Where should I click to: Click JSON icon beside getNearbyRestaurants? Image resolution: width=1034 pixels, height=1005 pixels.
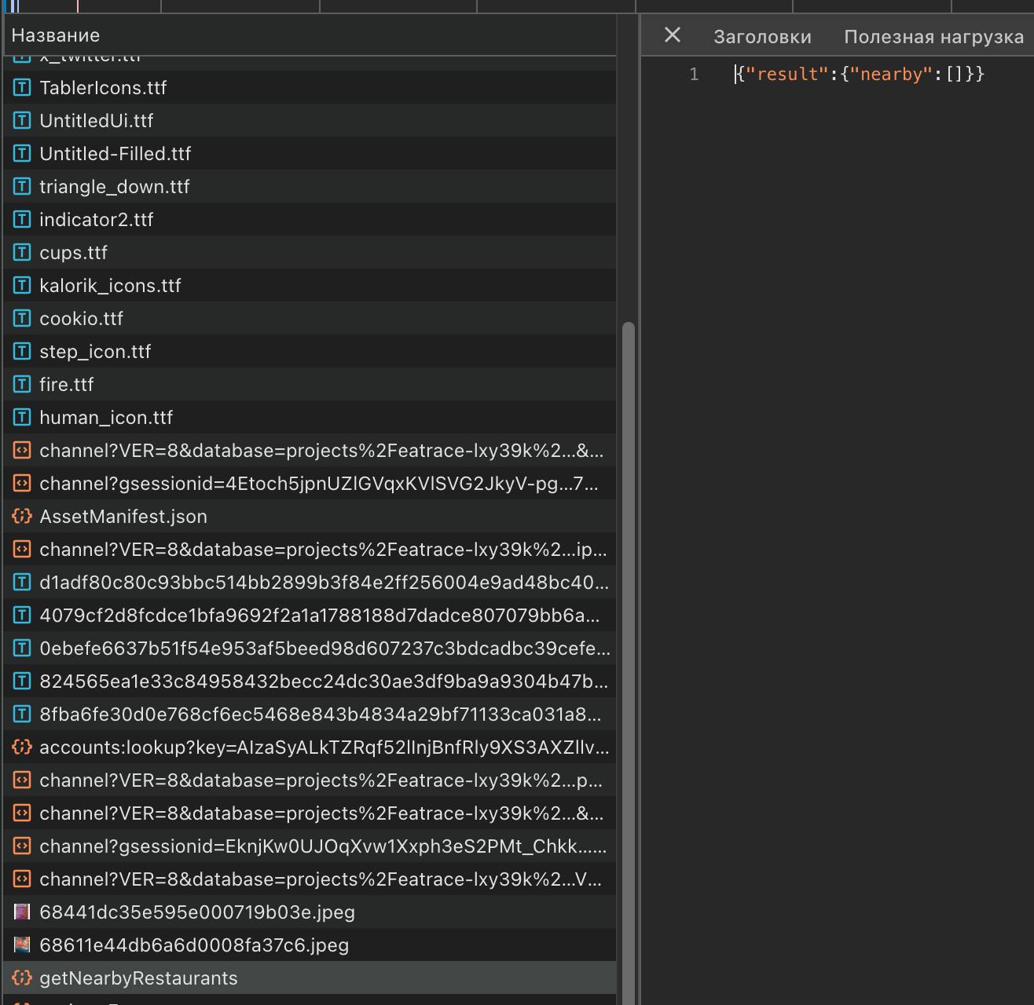22,978
